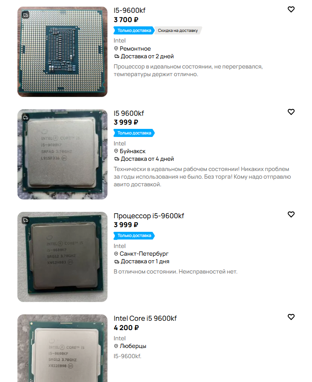Click the delivery badge on the Санкт-Петербург photo
This screenshot has height=382, width=312.
click(26, 220)
